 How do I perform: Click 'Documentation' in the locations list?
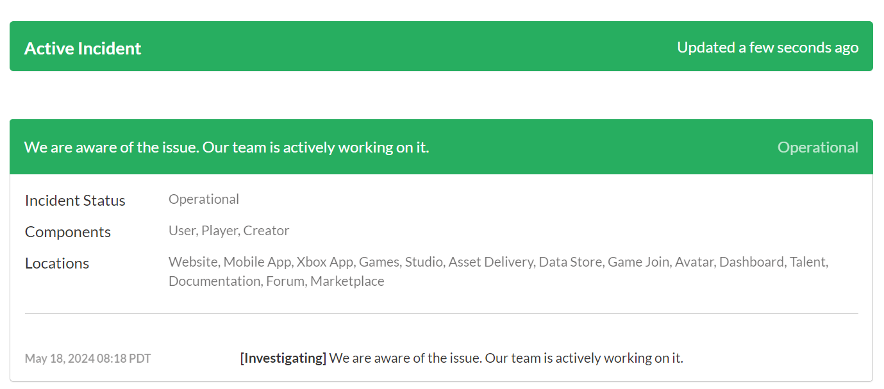[213, 281]
